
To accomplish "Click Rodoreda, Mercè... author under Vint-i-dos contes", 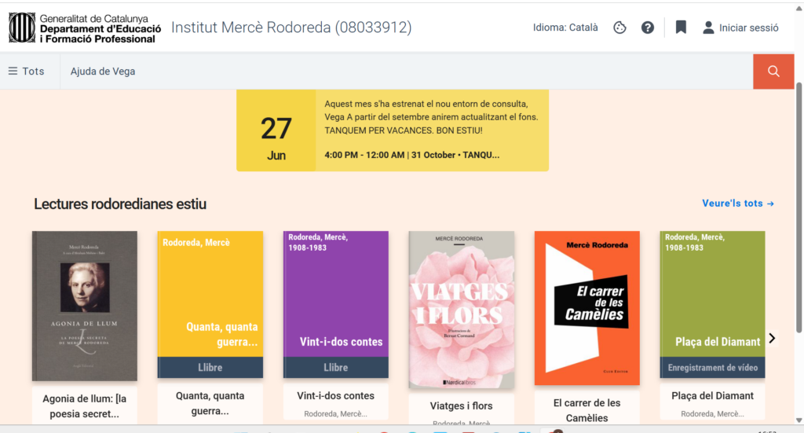I will pyautogui.click(x=336, y=413).
